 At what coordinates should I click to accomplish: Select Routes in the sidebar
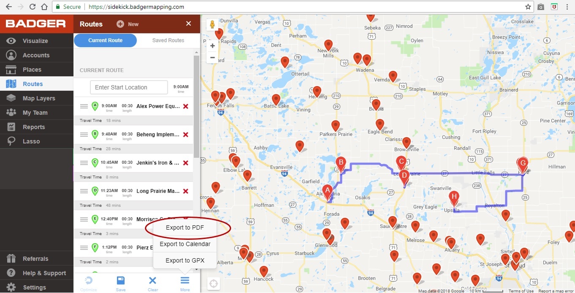pyautogui.click(x=36, y=84)
